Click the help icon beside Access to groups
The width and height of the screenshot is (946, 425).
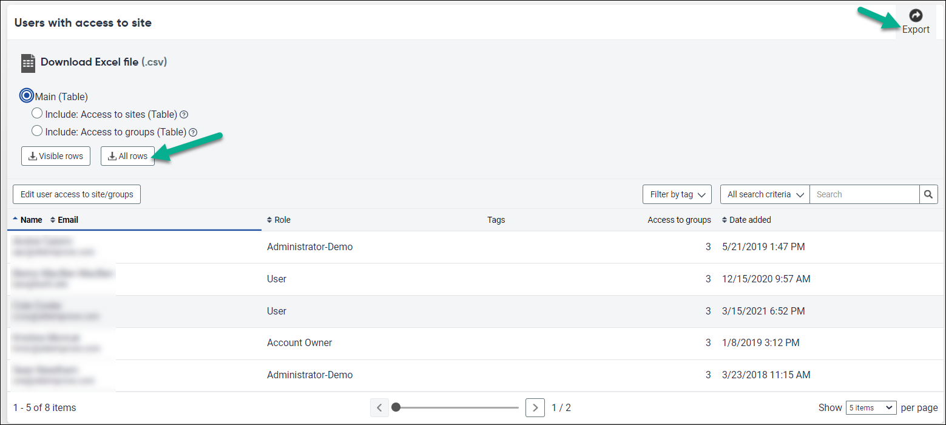coord(193,132)
